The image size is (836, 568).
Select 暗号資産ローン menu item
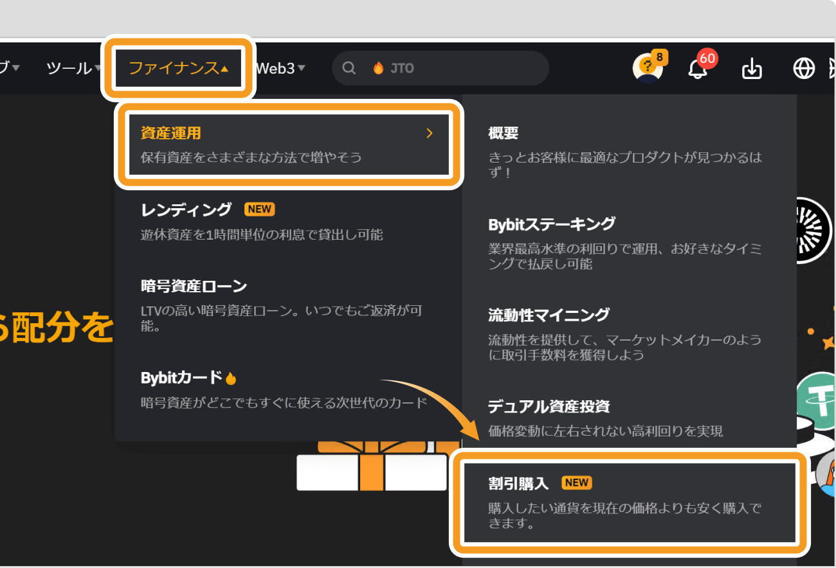(x=194, y=286)
